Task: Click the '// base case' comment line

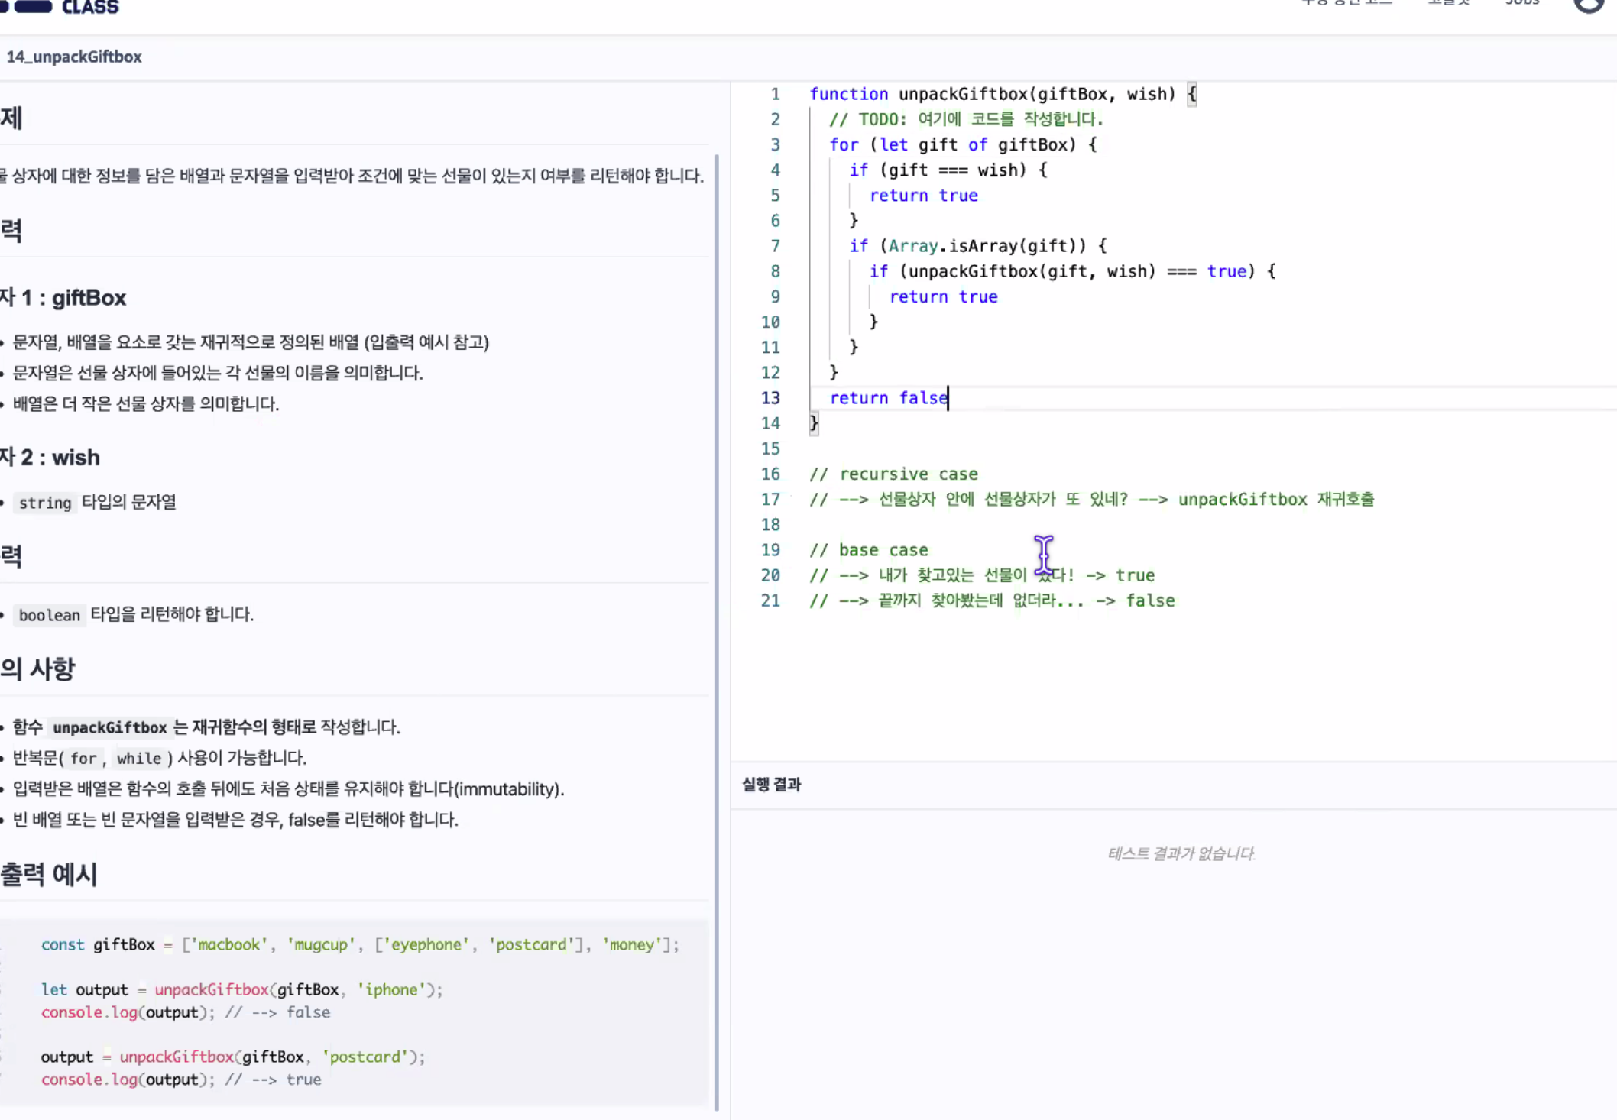Action: tap(870, 550)
